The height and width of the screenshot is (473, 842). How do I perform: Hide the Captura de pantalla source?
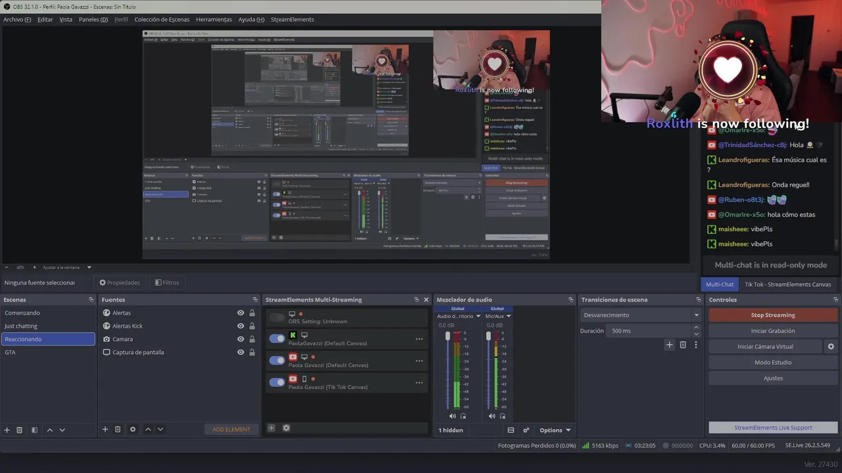click(x=241, y=352)
